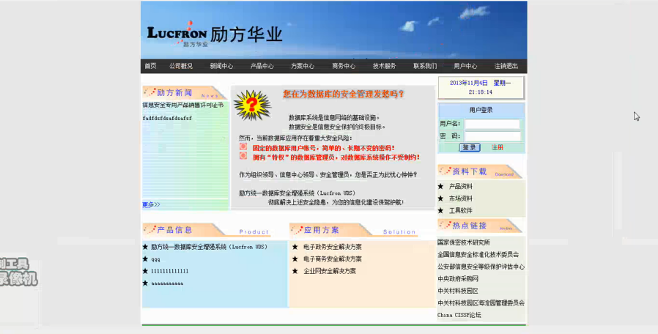Click red bullet icon before 固定的数据库用户帐号
This screenshot has width=658, height=334.
tap(243, 146)
